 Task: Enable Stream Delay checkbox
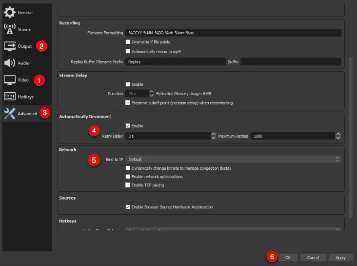click(x=128, y=84)
